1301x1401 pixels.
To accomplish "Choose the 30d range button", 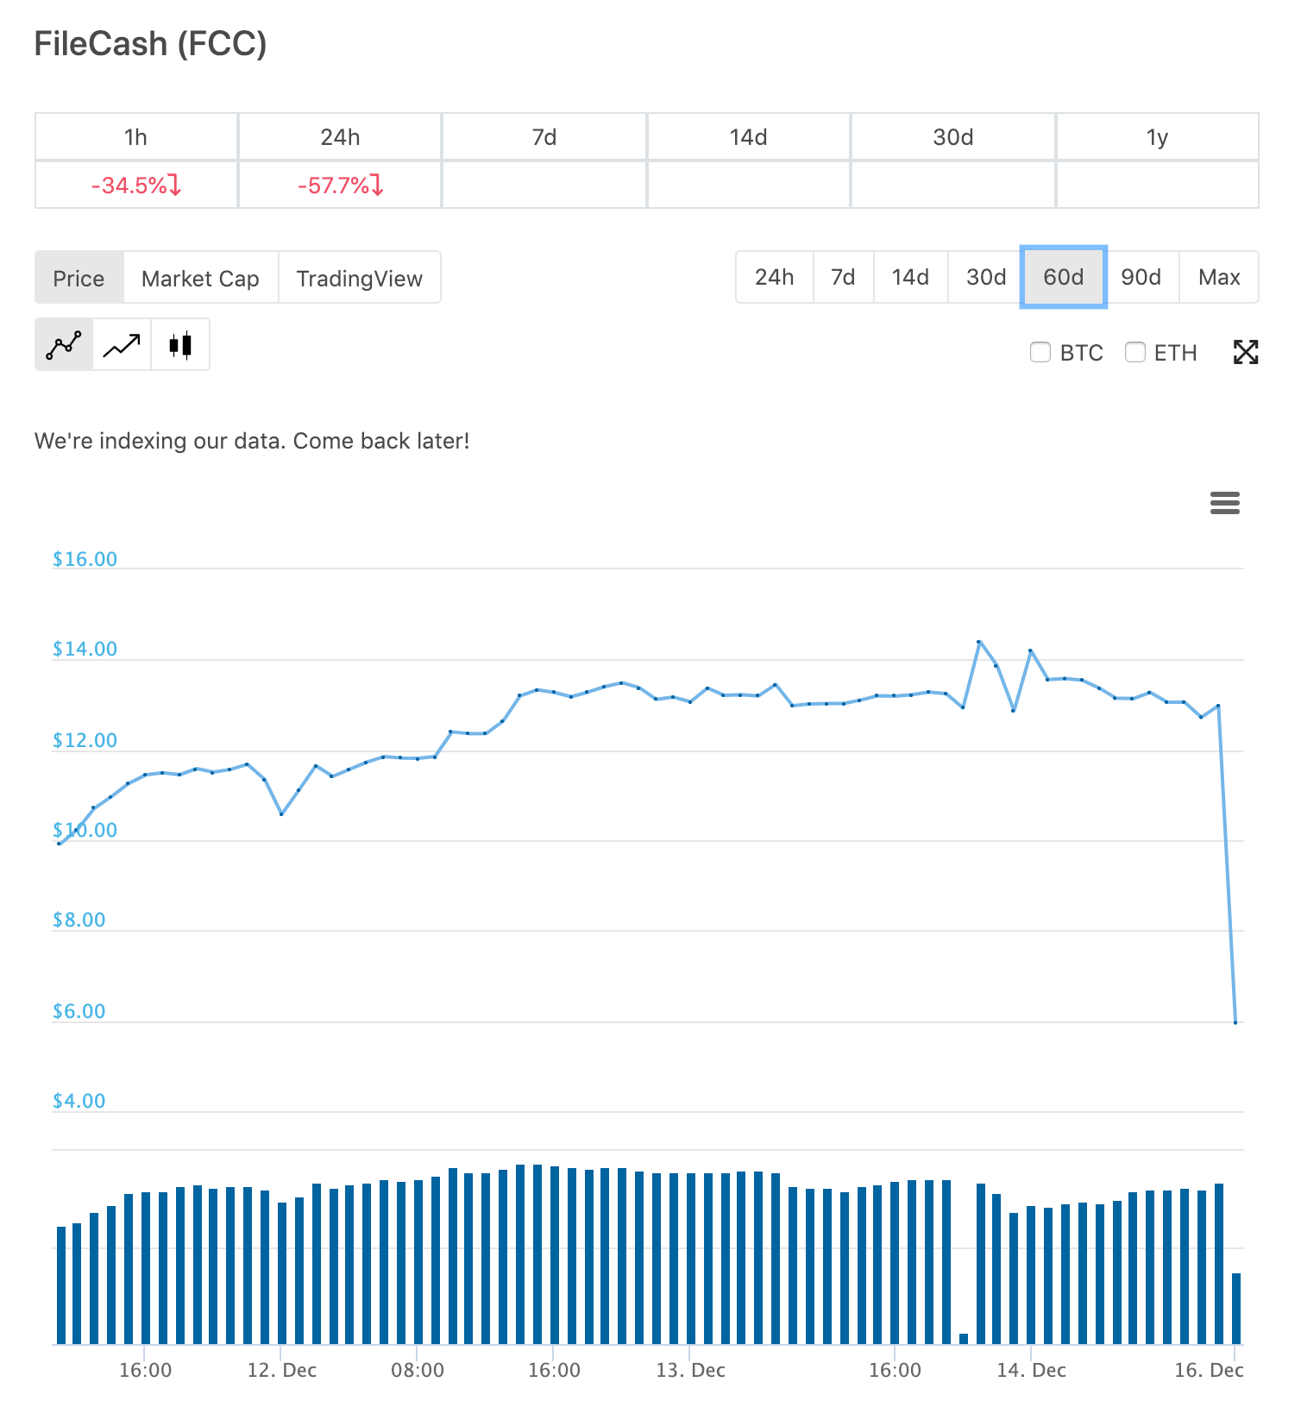I will tap(985, 277).
